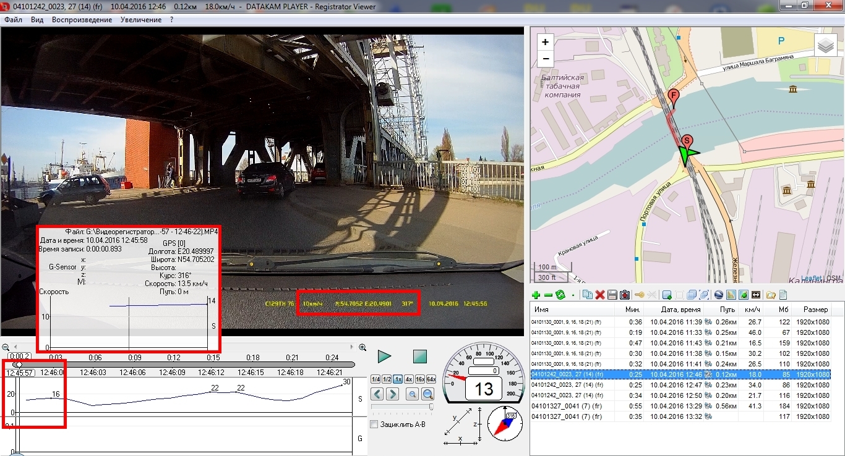Switch playback speed to 1/2
The width and height of the screenshot is (845, 456).
(x=386, y=379)
